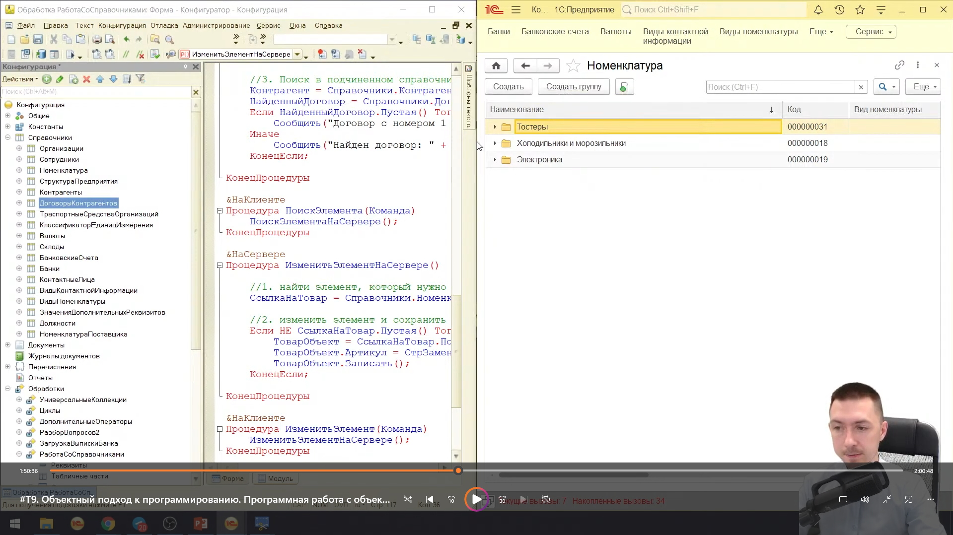This screenshot has width=953, height=535.
Task: Click the green add object icon in configuration panel
Action: (47, 79)
